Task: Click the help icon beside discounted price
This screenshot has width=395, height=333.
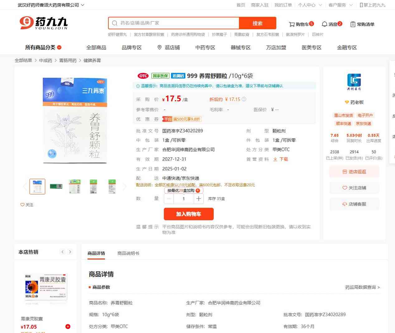Action: coord(244,99)
